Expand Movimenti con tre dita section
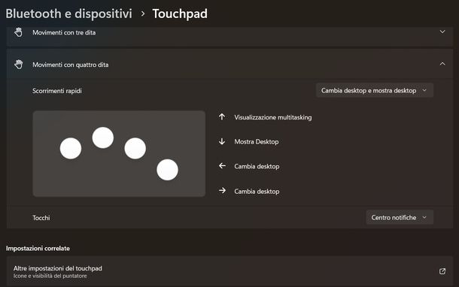This screenshot has width=459, height=287. click(442, 32)
